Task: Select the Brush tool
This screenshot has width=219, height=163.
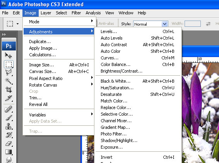Action: point(9,118)
